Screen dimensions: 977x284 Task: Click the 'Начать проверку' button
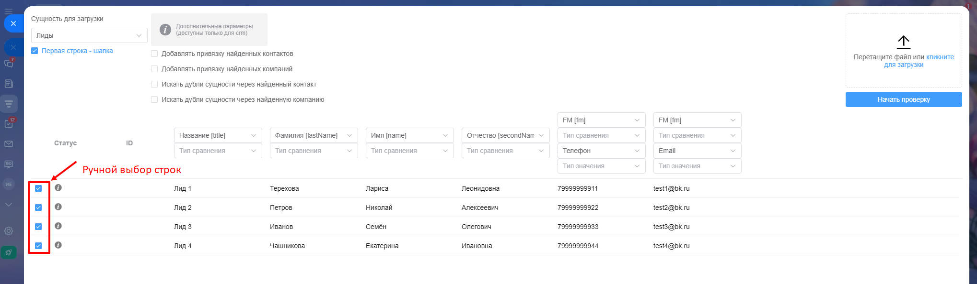coord(903,99)
